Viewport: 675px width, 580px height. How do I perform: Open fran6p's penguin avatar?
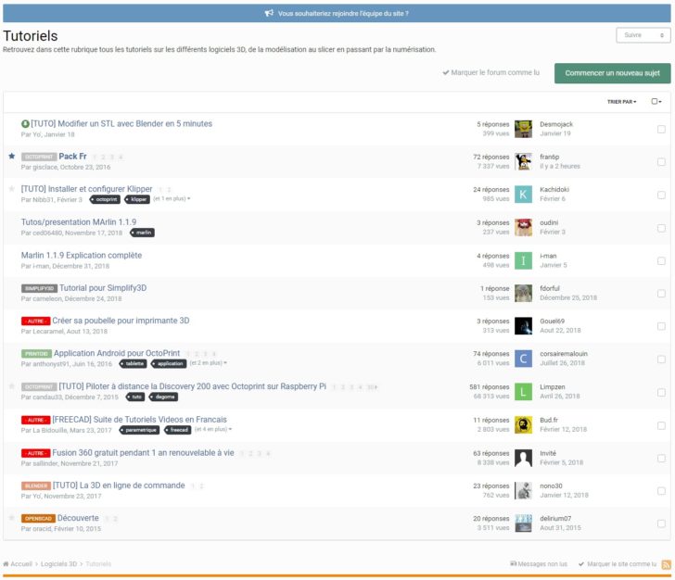[x=523, y=162]
